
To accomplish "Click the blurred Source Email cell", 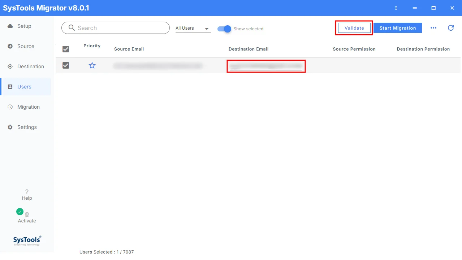I will tap(158, 66).
